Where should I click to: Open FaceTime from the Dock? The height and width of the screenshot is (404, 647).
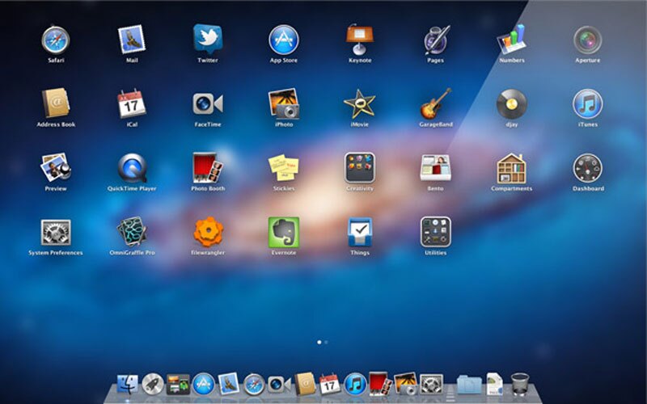click(x=279, y=385)
